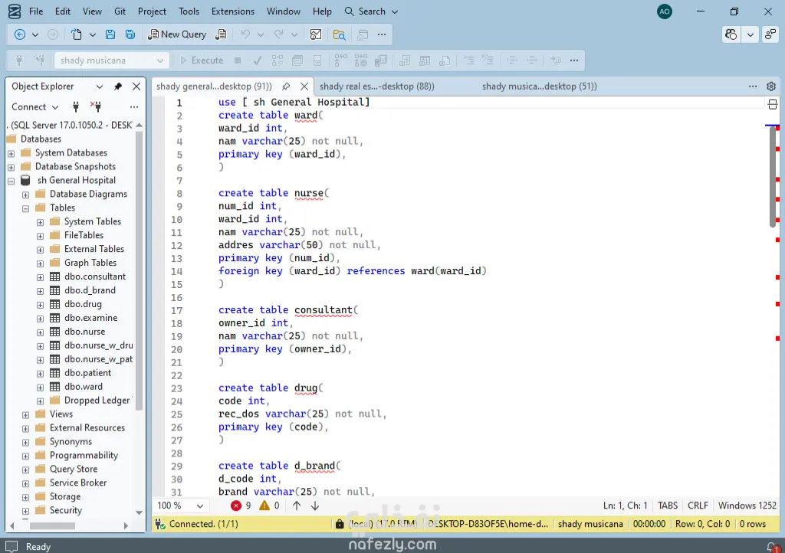Click the Find in Files folder icon
This screenshot has height=553, width=785.
pyautogui.click(x=339, y=34)
